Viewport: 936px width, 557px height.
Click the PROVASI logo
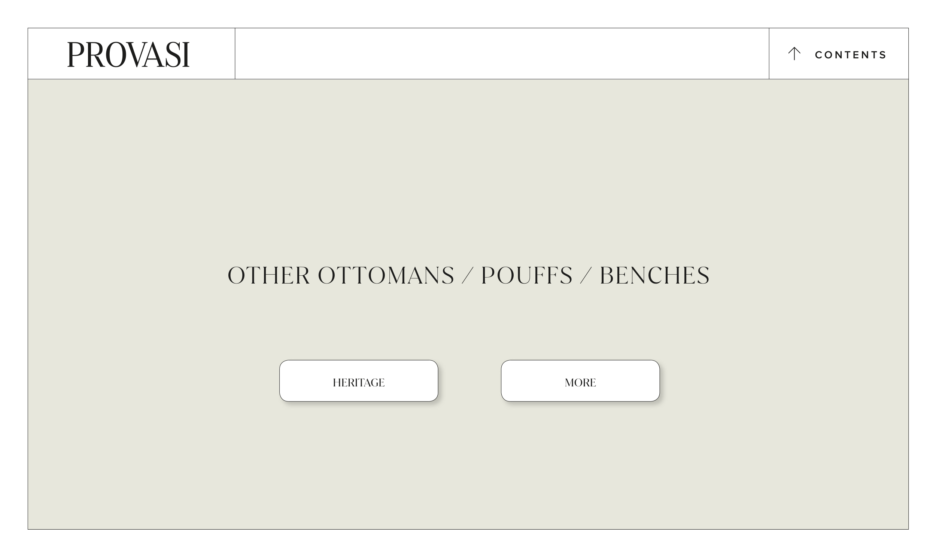click(128, 54)
